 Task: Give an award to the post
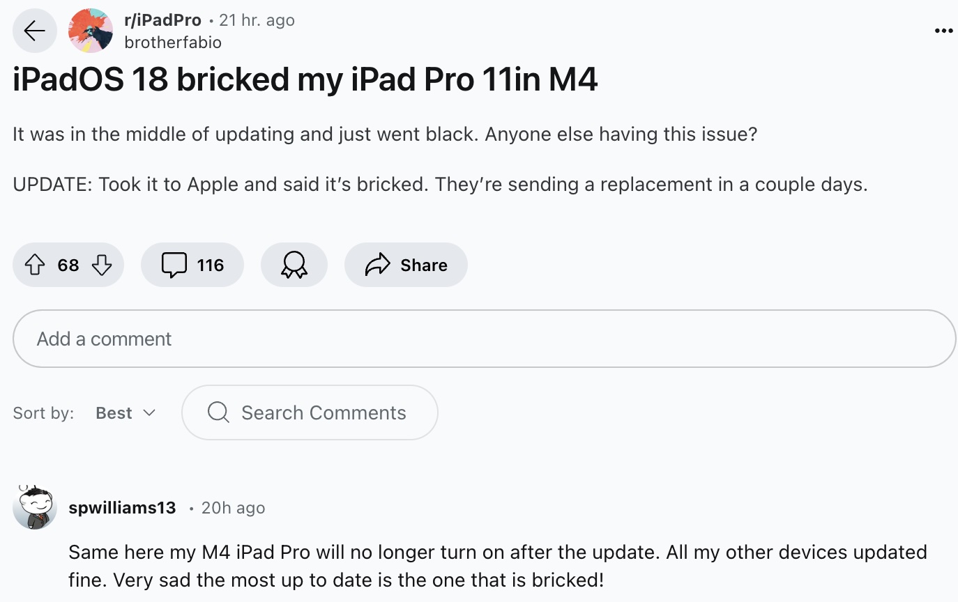pos(294,265)
